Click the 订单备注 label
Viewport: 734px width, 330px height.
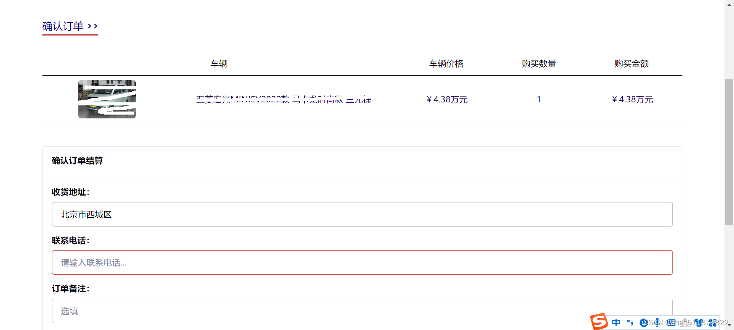pos(70,289)
